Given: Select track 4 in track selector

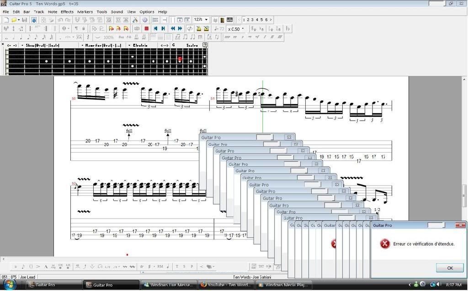Looking at the screenshot, I should point(257,20).
